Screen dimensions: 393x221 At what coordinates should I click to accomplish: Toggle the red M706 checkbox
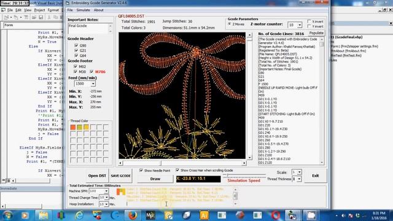(91, 72)
